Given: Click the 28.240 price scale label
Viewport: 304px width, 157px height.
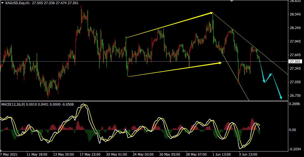Looking at the screenshot, I should [x=294, y=28].
